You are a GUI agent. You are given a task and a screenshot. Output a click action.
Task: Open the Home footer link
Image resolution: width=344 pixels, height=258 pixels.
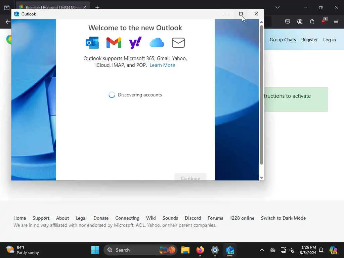(x=19, y=218)
